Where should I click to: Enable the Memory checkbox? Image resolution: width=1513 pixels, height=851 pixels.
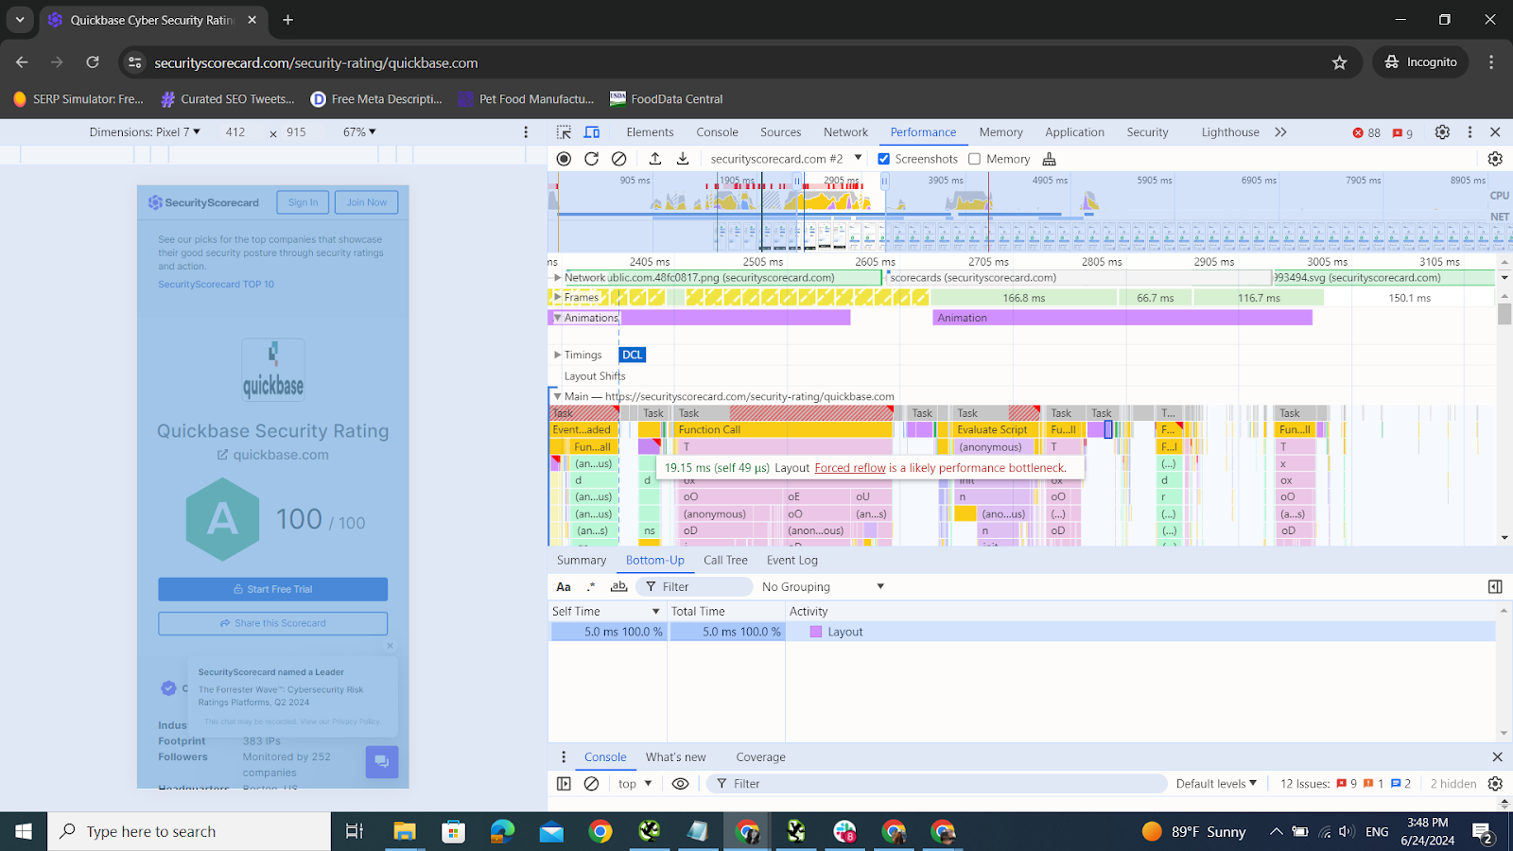pyautogui.click(x=975, y=159)
